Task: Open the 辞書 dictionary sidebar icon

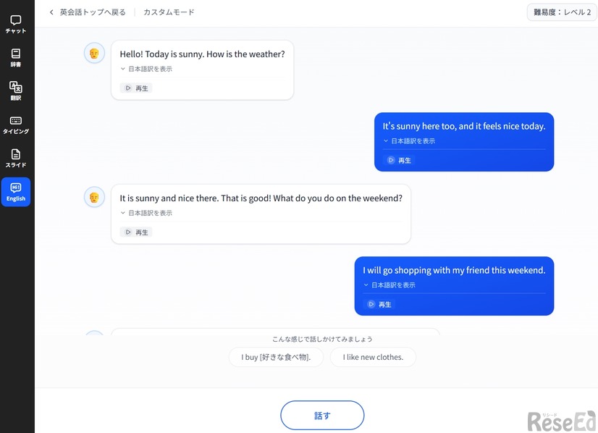Action: [x=15, y=56]
